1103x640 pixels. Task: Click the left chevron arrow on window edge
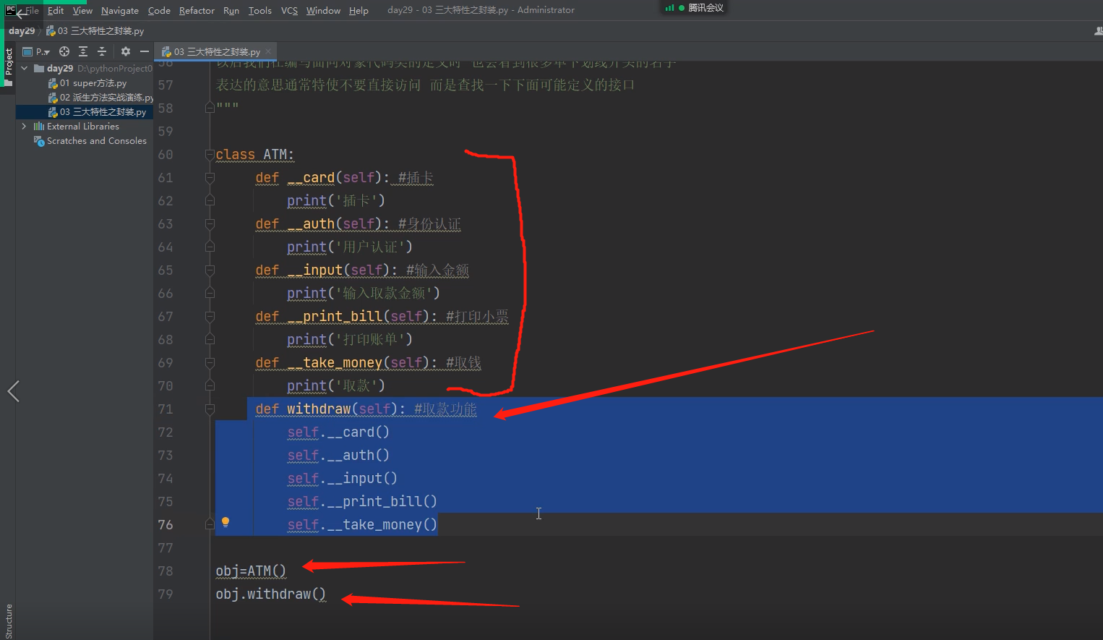coord(13,391)
